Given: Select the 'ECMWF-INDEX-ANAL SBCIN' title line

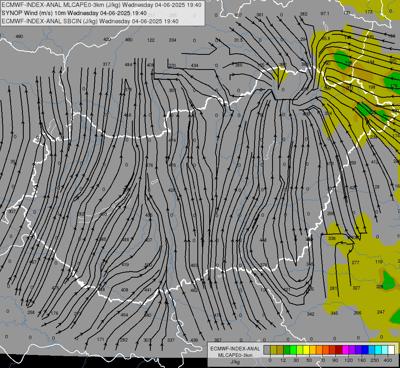Looking at the screenshot, I should [x=90, y=21].
